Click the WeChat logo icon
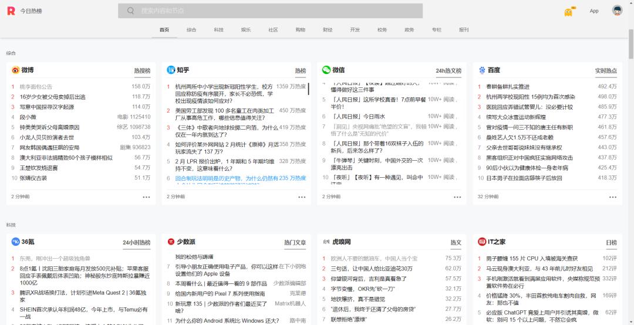Image resolution: width=634 pixels, height=325 pixels. (x=326, y=70)
